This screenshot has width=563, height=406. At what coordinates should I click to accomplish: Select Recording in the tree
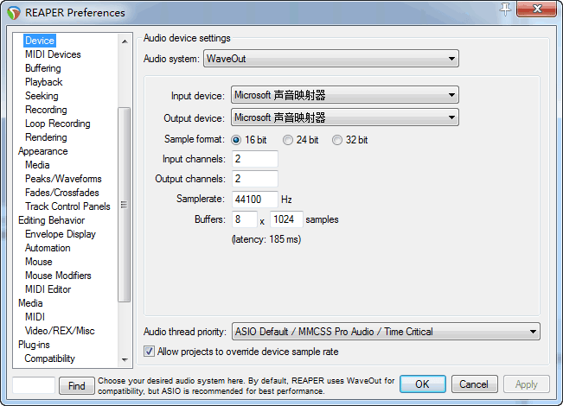point(46,110)
